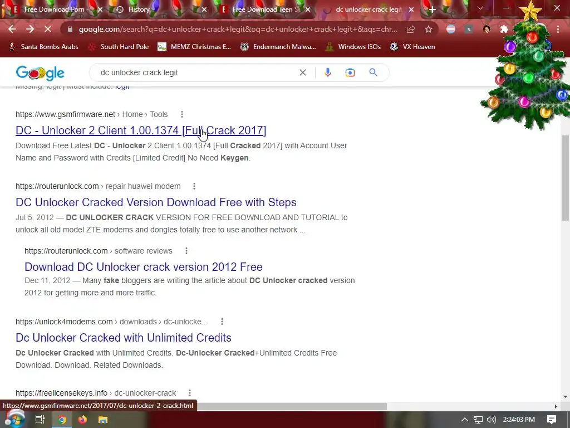570x428 pixels.
Task: Click the https://www.gsmfirmware.net breadcrumb URL
Action: [x=66, y=114]
